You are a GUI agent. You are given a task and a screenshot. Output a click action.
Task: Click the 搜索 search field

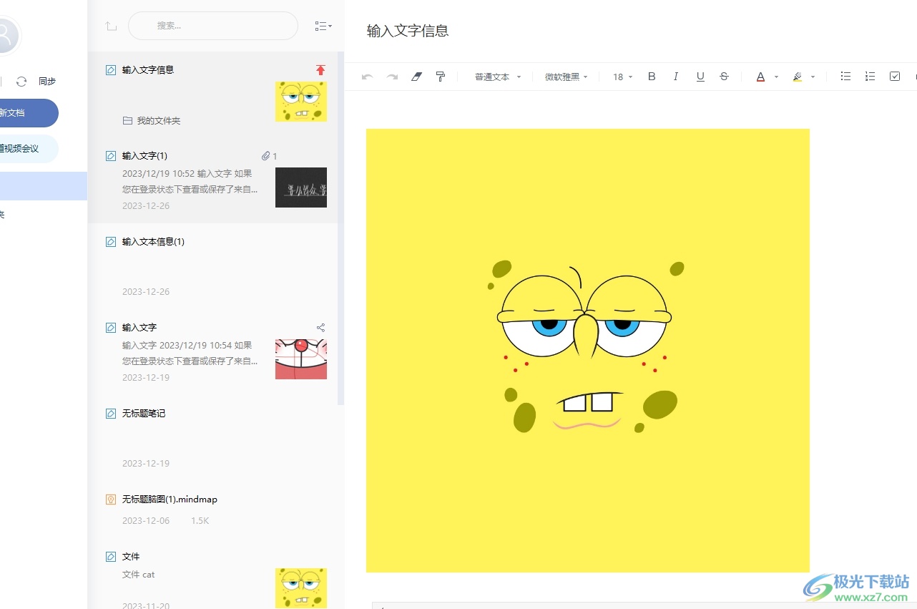(213, 26)
